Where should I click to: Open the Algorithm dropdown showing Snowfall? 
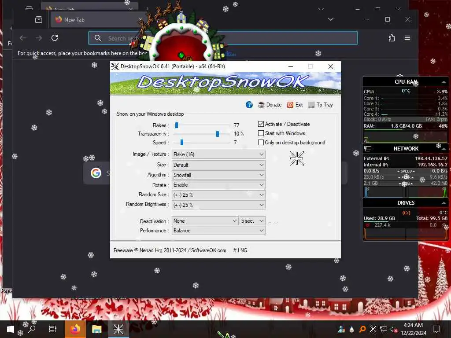218,175
